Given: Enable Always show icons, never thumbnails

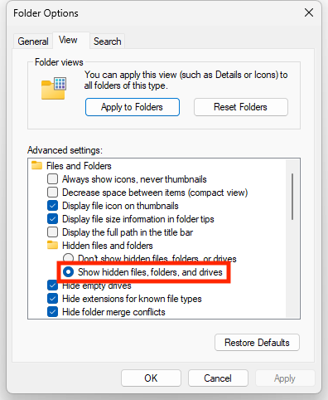Looking at the screenshot, I should click(x=52, y=179).
